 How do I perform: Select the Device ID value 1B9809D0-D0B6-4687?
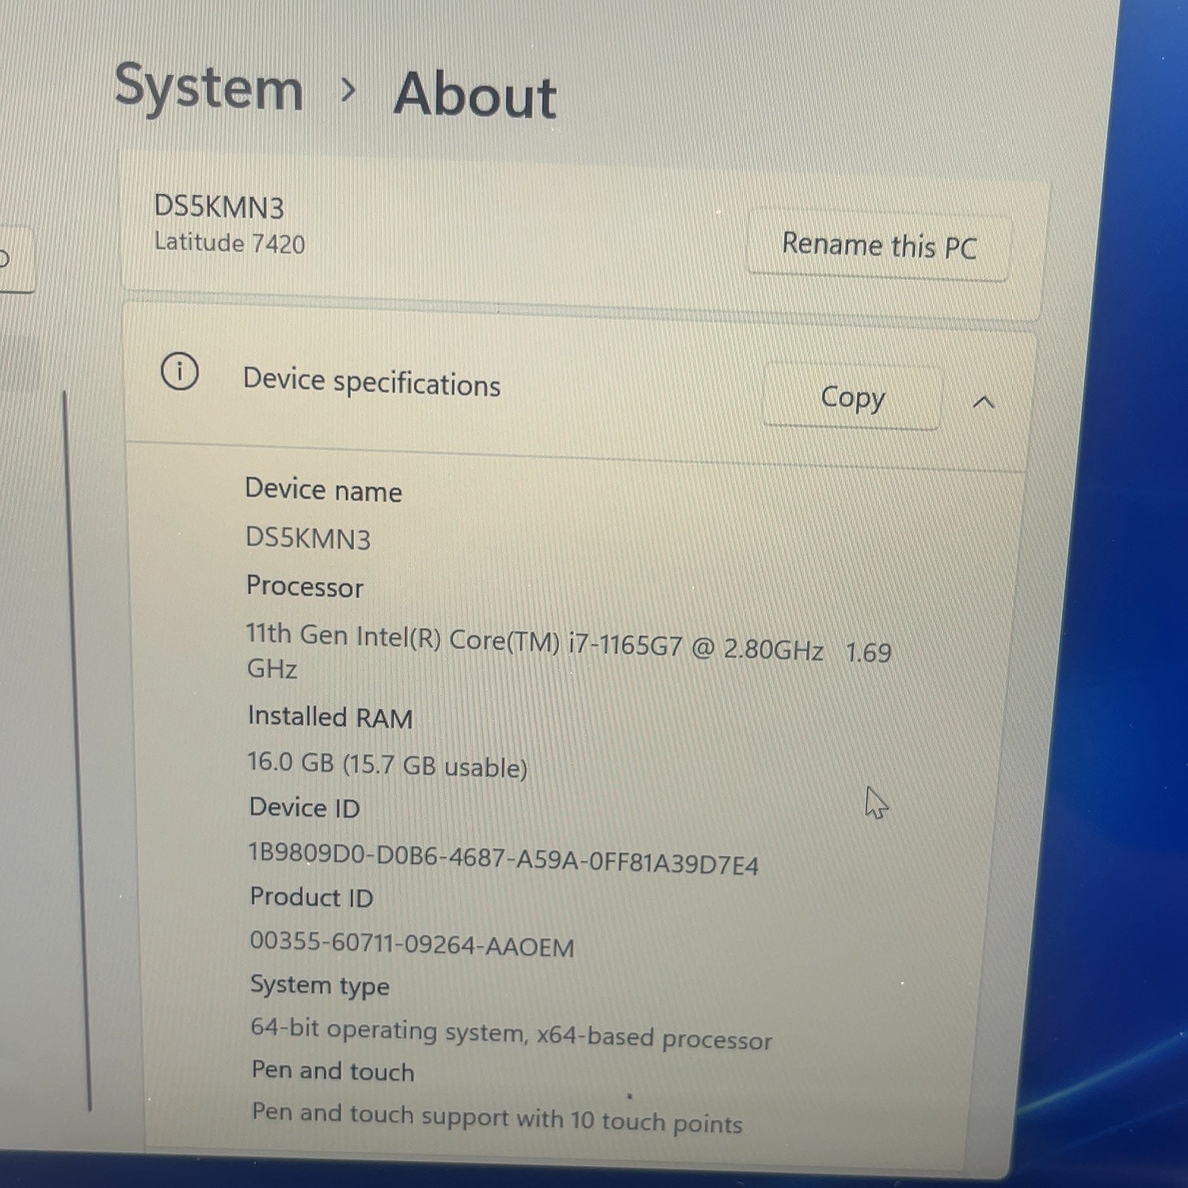pos(504,859)
